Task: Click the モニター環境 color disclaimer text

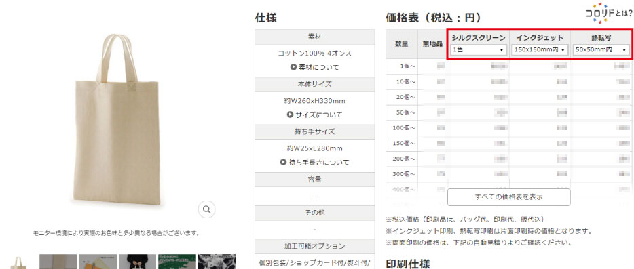Action: click(117, 233)
